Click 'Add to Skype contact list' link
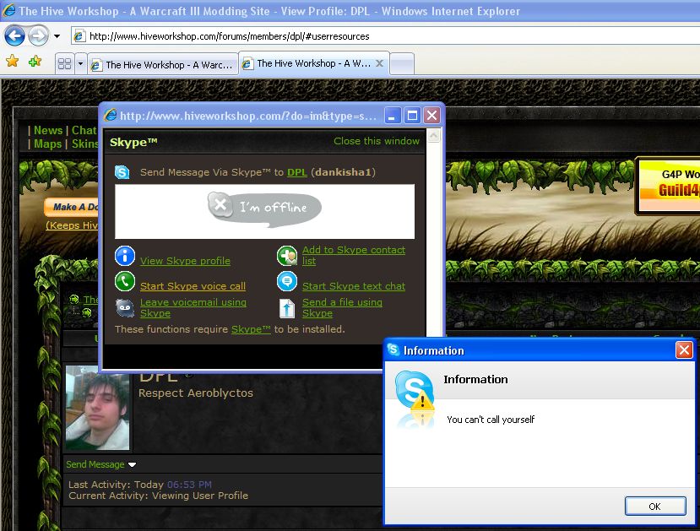 (x=354, y=255)
